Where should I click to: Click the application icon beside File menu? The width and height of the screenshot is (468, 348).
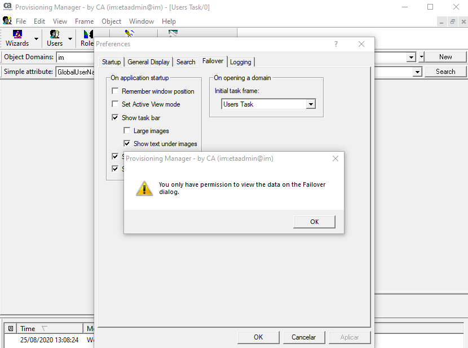7,21
